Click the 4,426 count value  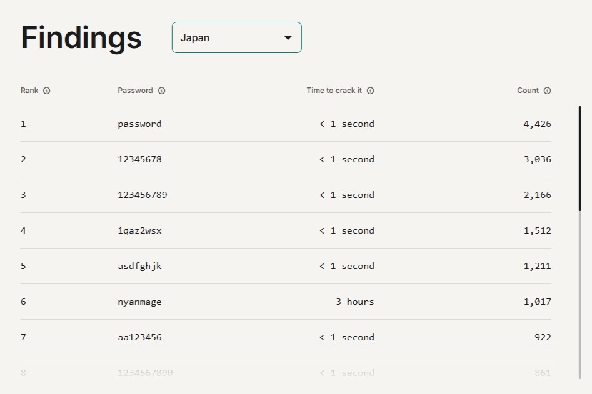(537, 124)
